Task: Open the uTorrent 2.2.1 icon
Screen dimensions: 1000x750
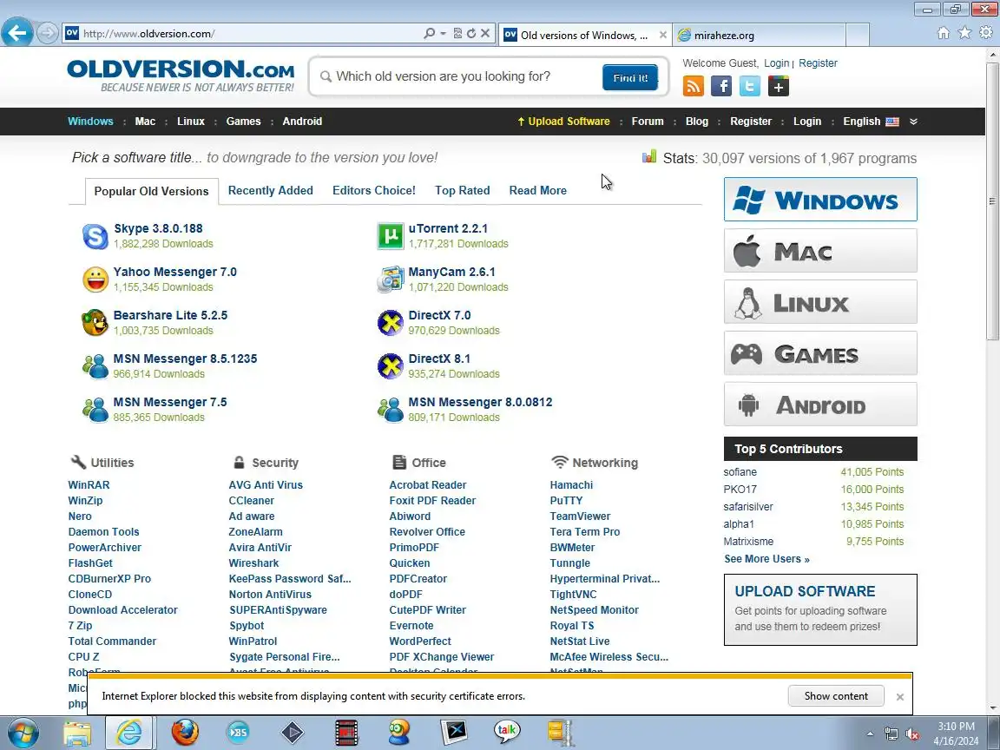Action: point(391,236)
